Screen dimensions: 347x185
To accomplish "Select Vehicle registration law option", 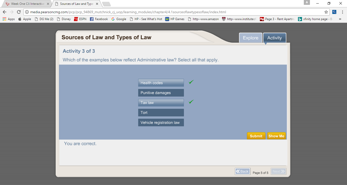I will [x=161, y=122].
